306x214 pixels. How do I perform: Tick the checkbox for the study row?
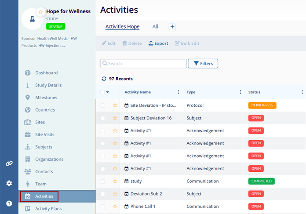point(102,181)
